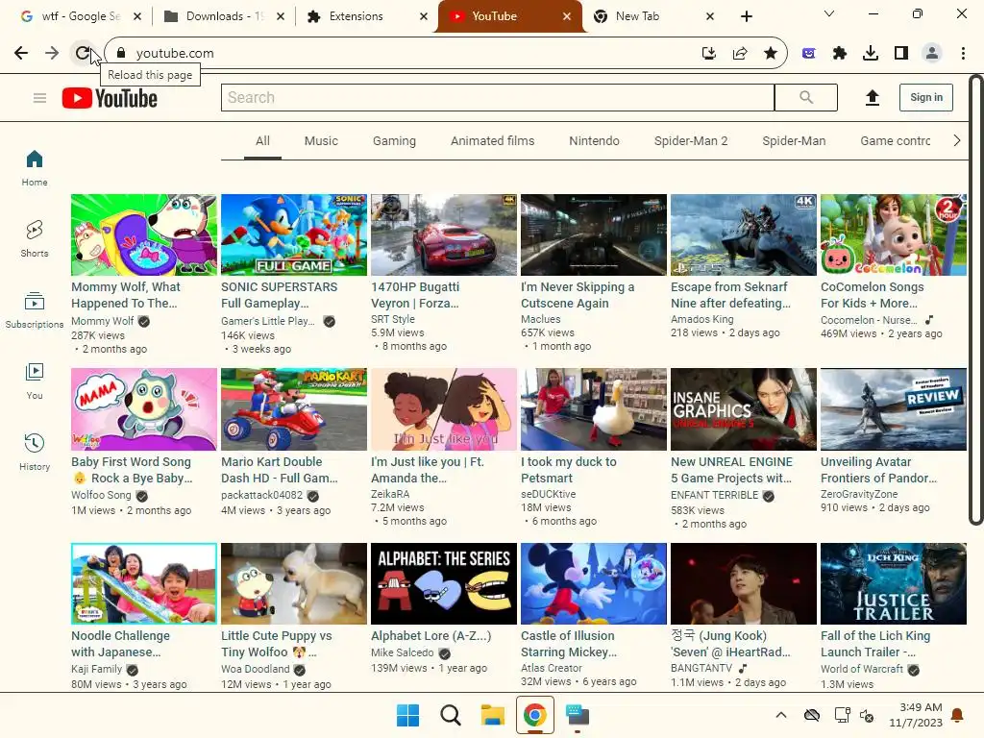Click the Sign in button
This screenshot has height=738, width=984.
click(925, 97)
